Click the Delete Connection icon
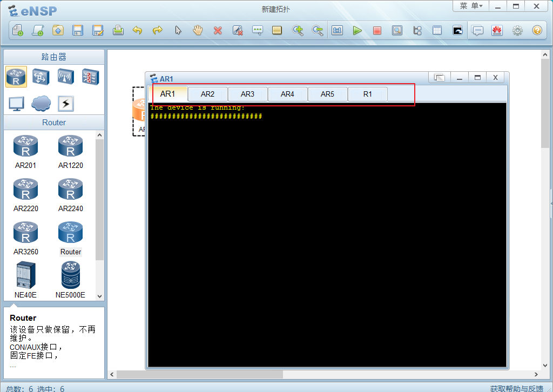The height and width of the screenshot is (392, 553). [238, 30]
